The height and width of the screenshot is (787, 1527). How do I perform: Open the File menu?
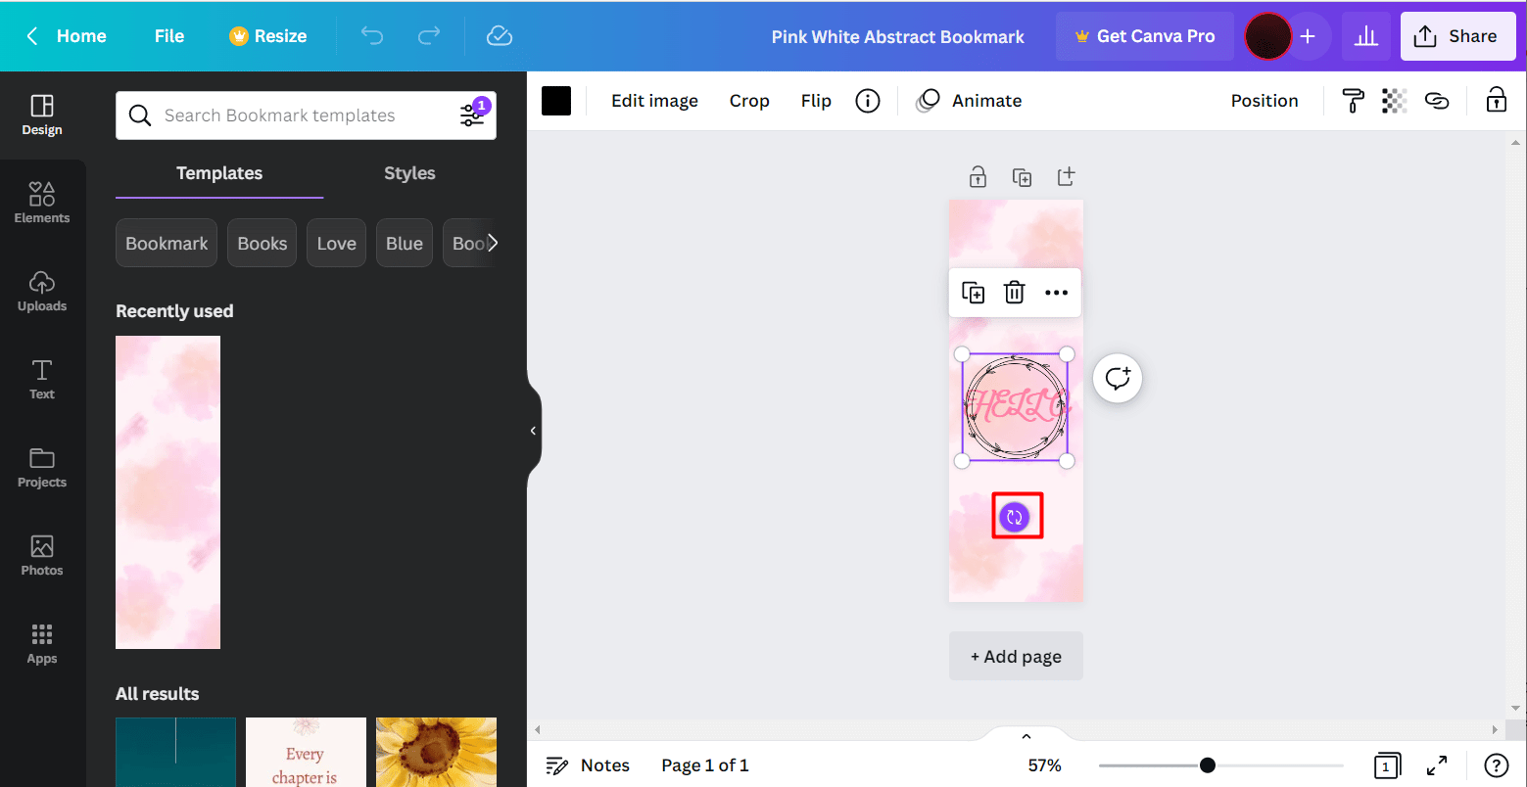(169, 36)
